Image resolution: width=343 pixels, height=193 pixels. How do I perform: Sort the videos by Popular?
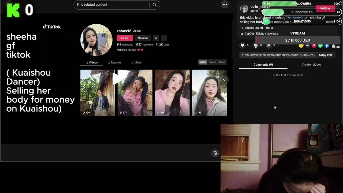[x=212, y=62]
